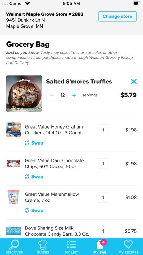Edit quantity box for Marshmallow Creme
Screen dimensions: 143x255
click(103, 198)
